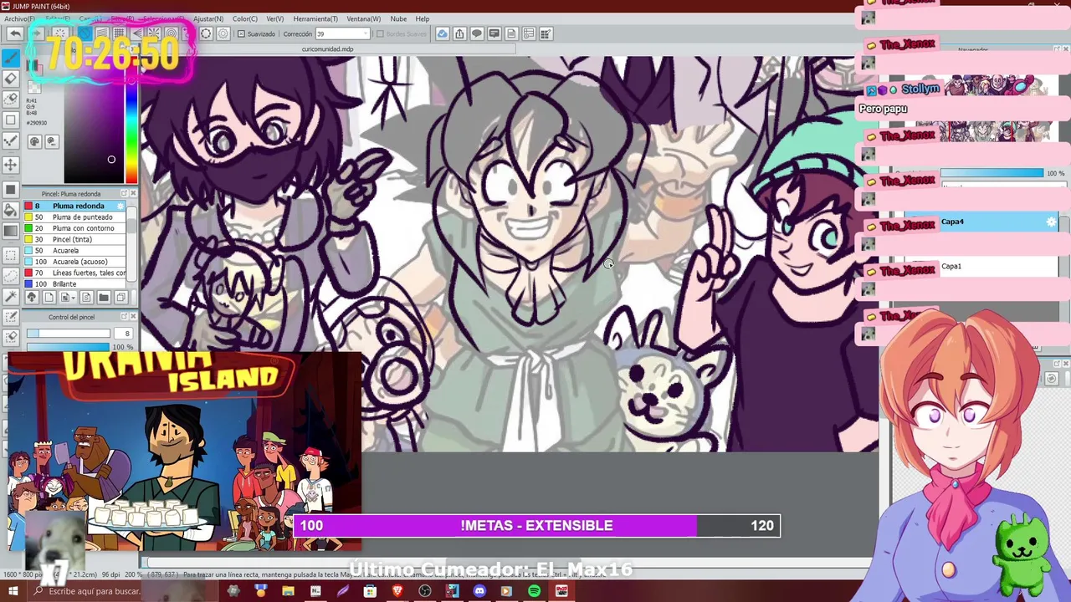Select the Selection Eraser tool

click(11, 337)
